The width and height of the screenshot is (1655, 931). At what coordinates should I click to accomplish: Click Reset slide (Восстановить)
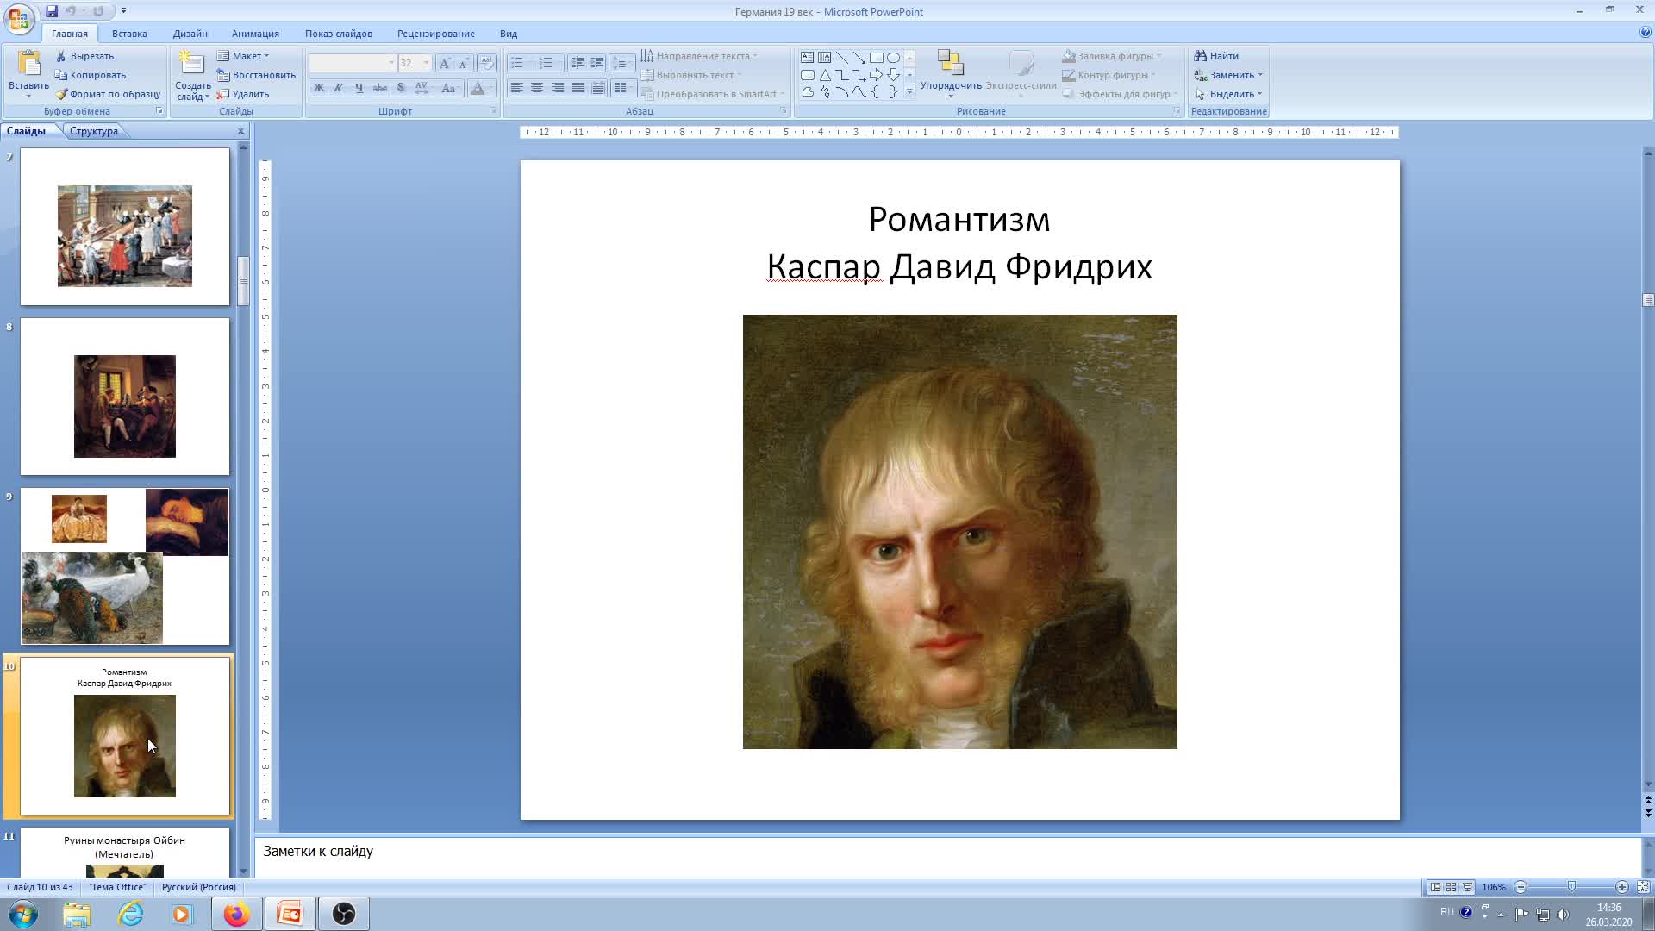coord(256,75)
